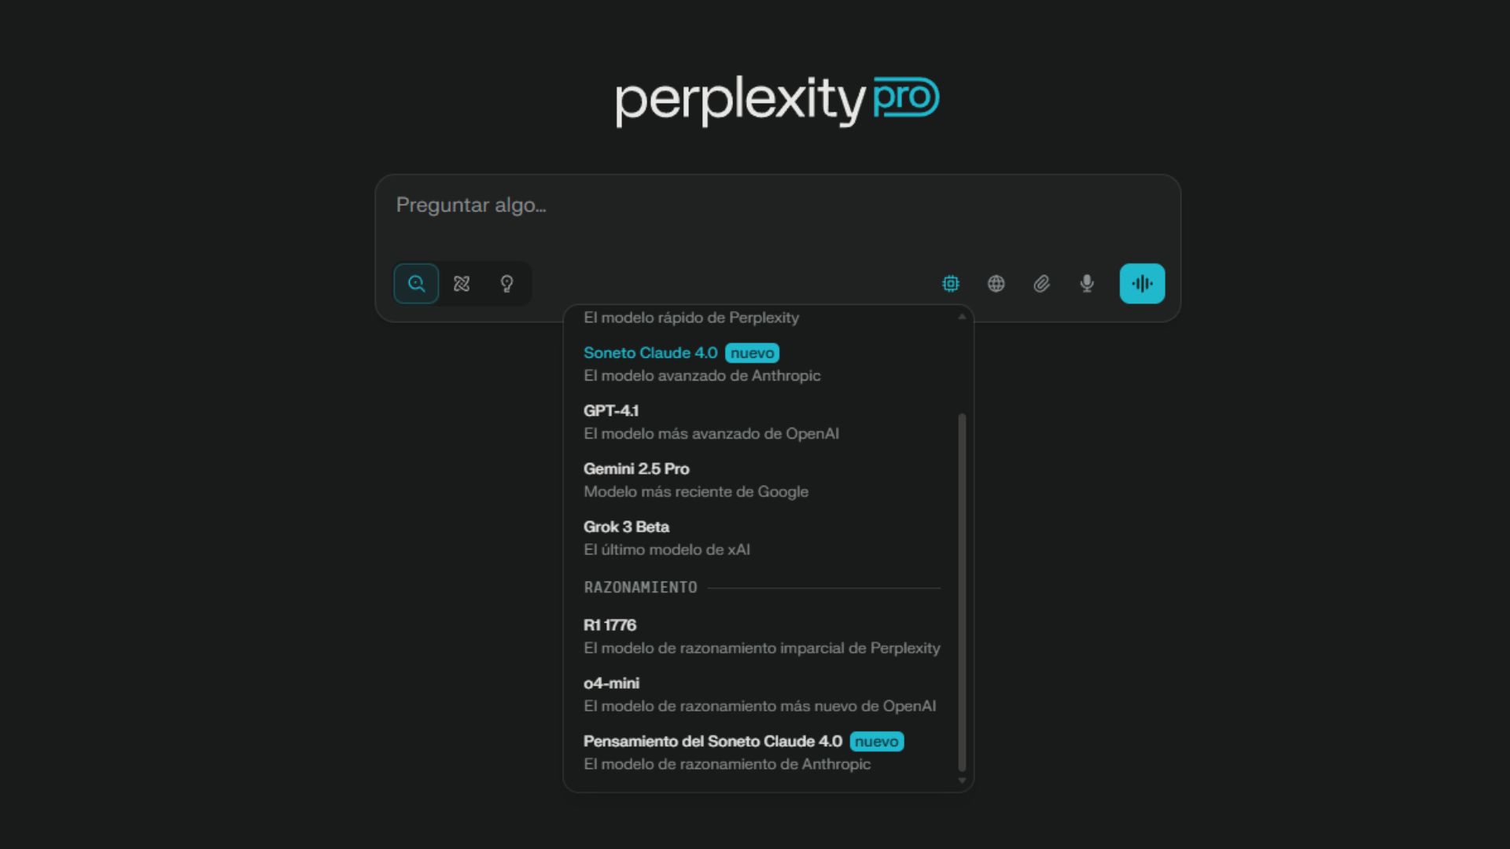The height and width of the screenshot is (849, 1510).
Task: Attach a file with the paperclip icon
Action: pyautogui.click(x=1041, y=284)
